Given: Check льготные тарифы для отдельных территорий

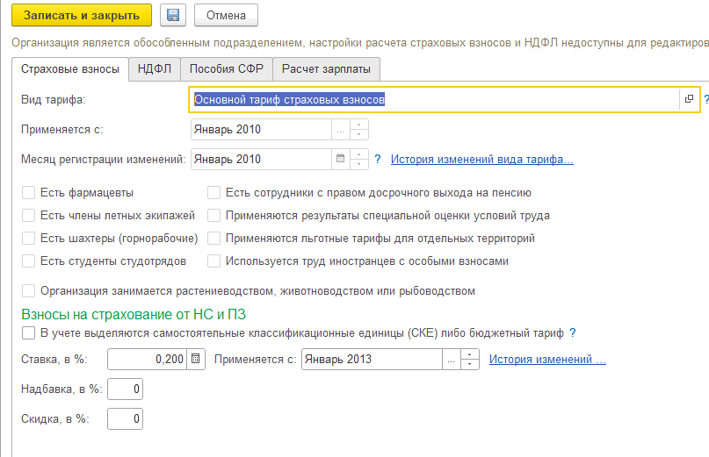Looking at the screenshot, I should (x=213, y=238).
